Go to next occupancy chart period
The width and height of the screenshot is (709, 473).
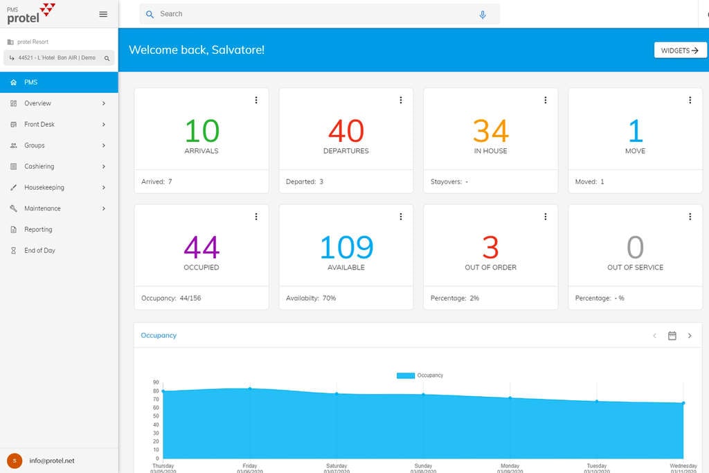690,336
